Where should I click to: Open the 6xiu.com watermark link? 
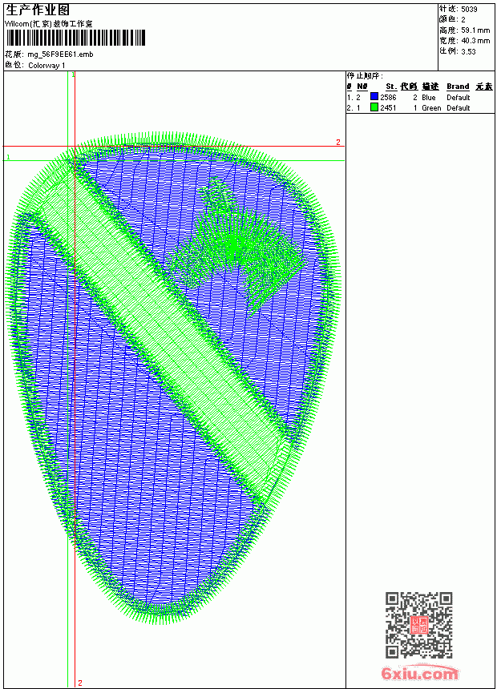tap(419, 673)
